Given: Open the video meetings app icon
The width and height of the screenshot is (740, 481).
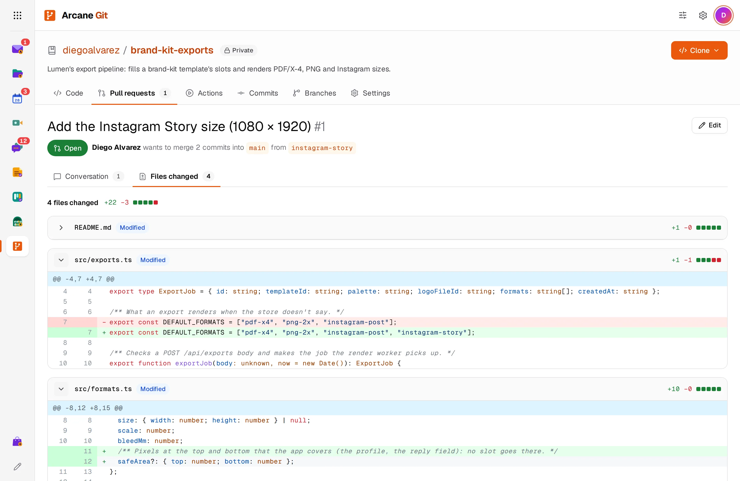Looking at the screenshot, I should 17,123.
